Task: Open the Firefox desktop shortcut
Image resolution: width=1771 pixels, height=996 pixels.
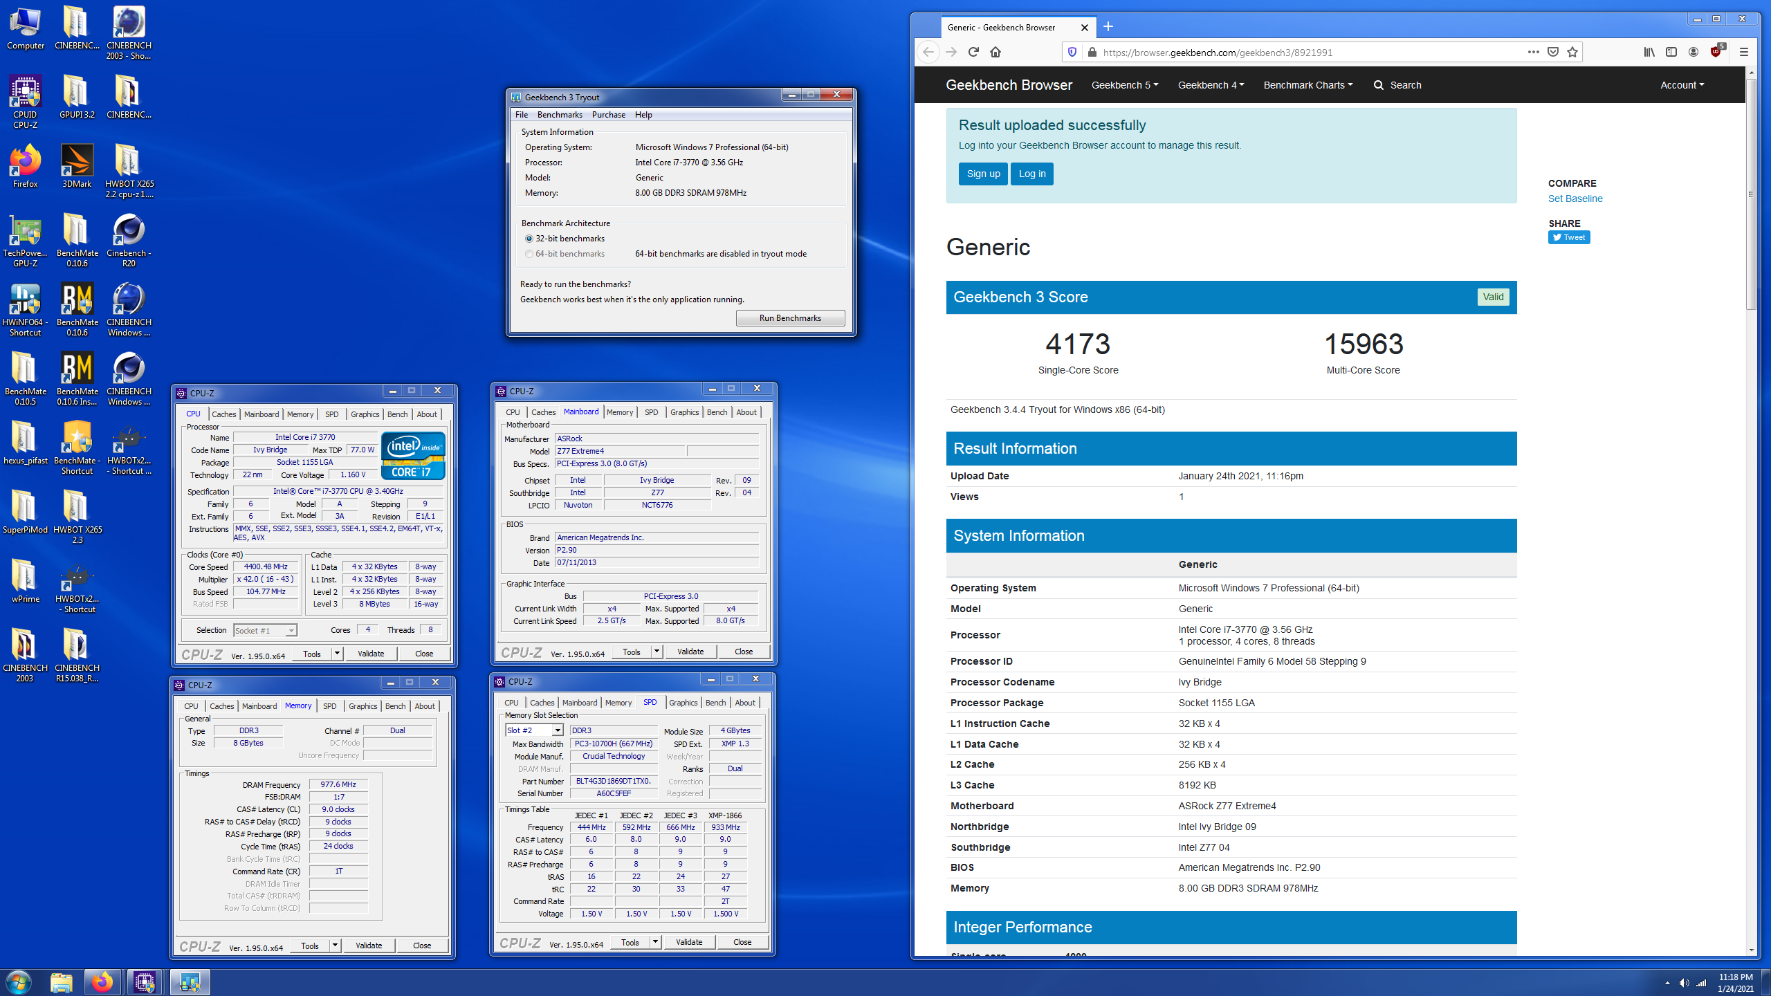Action: click(25, 166)
